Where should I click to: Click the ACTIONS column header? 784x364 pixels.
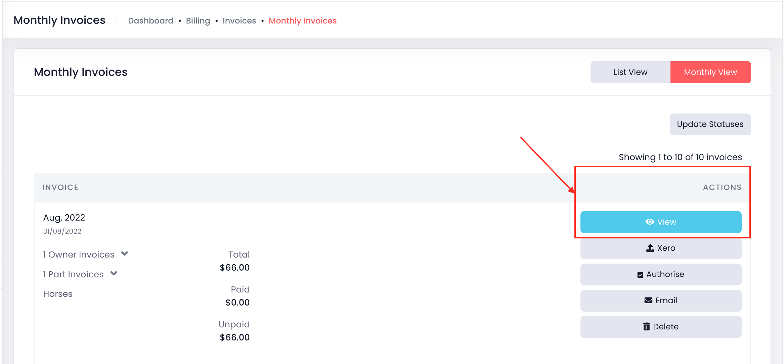click(x=722, y=187)
